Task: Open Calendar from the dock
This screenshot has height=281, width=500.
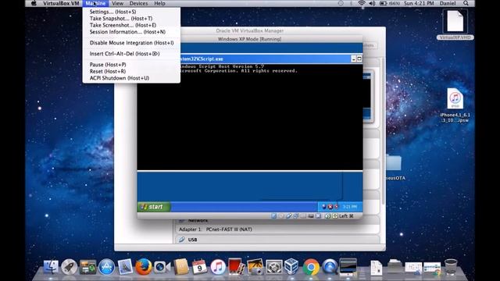Action: coord(200,267)
